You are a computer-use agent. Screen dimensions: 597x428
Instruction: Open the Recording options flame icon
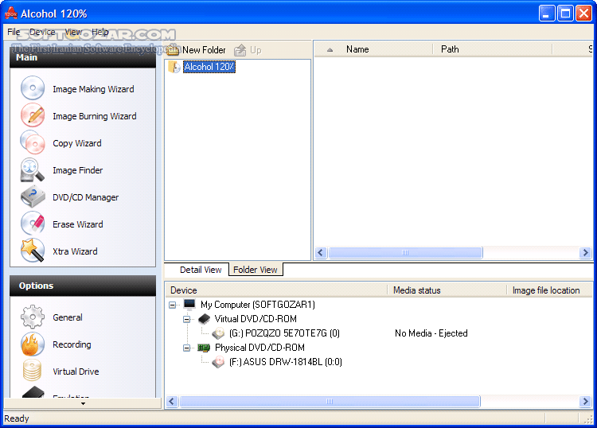click(x=33, y=344)
